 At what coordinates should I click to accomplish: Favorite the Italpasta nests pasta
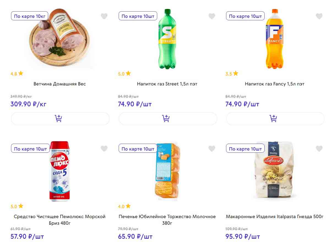(x=319, y=149)
